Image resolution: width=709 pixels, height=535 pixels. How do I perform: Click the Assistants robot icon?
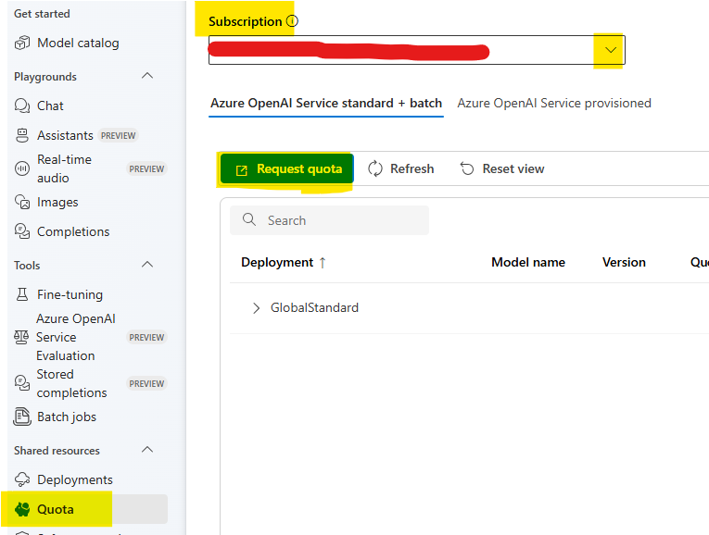pyautogui.click(x=22, y=135)
